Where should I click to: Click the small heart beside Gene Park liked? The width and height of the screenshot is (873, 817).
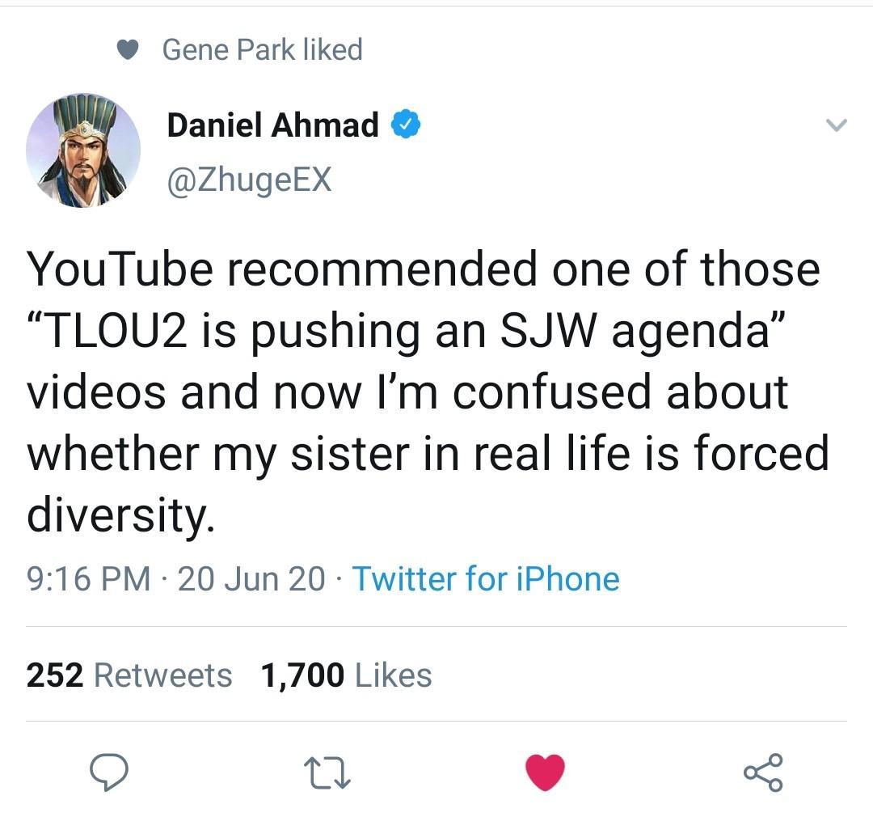coord(127,51)
